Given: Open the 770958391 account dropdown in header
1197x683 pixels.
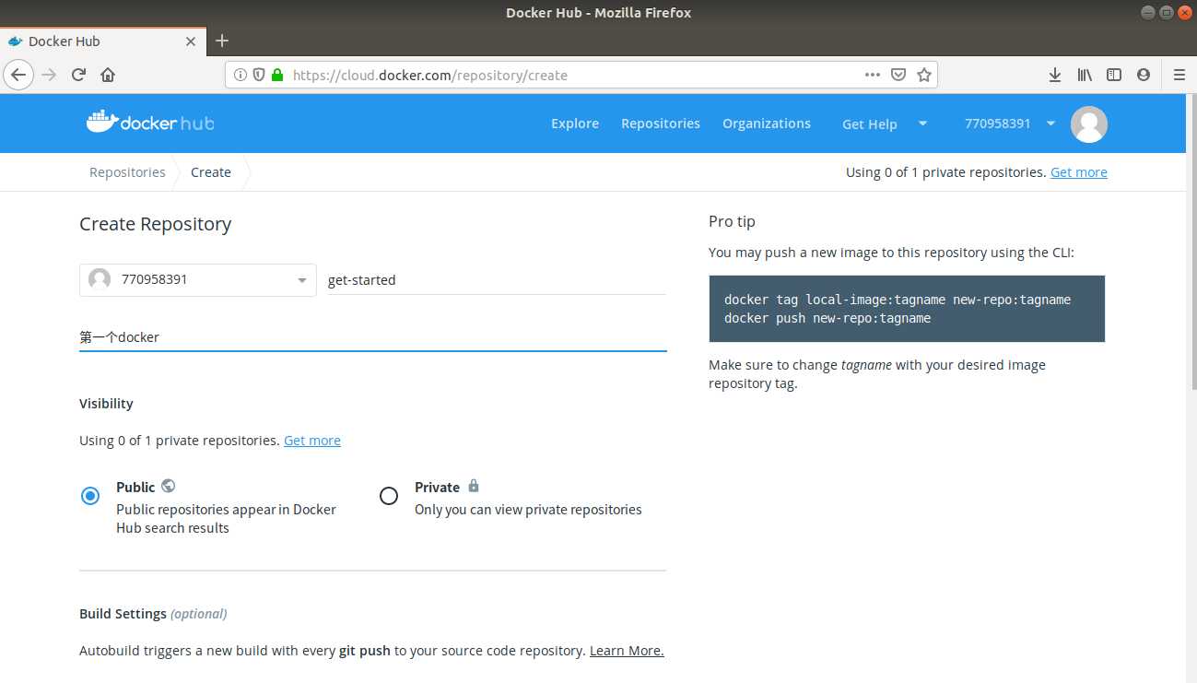Looking at the screenshot, I should (x=1009, y=124).
